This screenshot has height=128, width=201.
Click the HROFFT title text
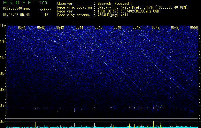pos(20,3)
